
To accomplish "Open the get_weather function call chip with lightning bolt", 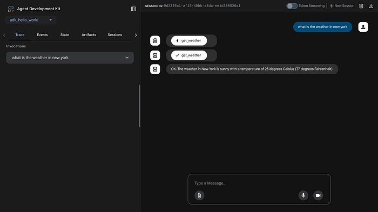I will tap(189, 40).
